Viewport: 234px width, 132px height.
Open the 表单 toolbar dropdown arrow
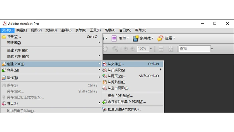click(128, 38)
